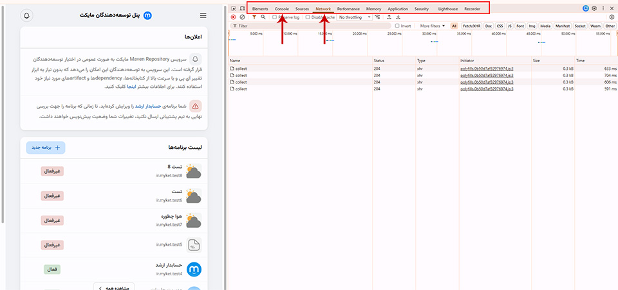
Task: Open the Security tab
Action: [x=421, y=8]
